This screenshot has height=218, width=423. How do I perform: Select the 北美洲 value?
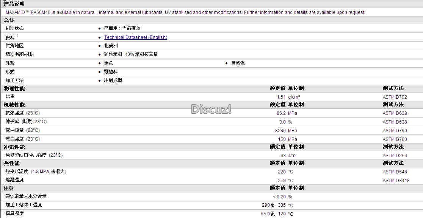(x=111, y=46)
